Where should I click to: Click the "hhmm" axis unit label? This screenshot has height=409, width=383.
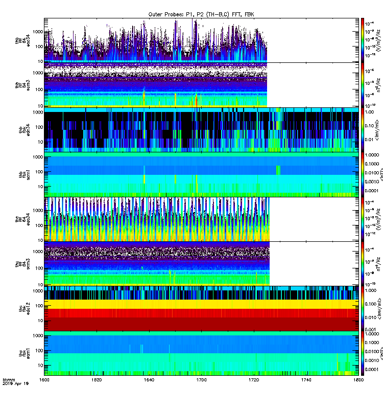point(9,380)
